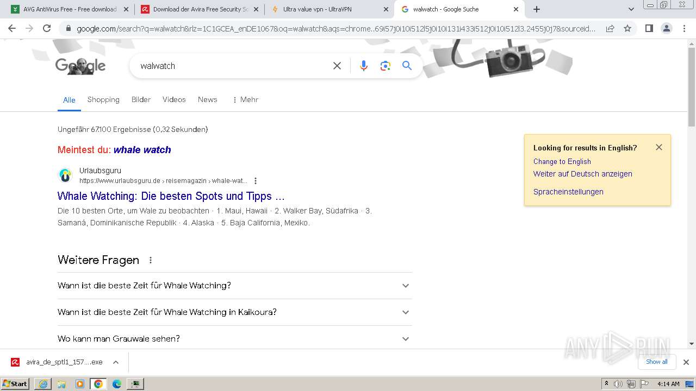Close the English results language box

pos(659,147)
